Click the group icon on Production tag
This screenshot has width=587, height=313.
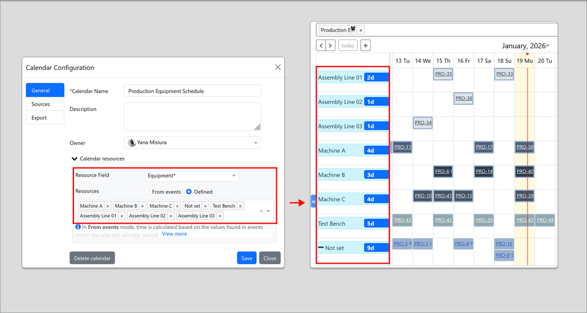353,29
